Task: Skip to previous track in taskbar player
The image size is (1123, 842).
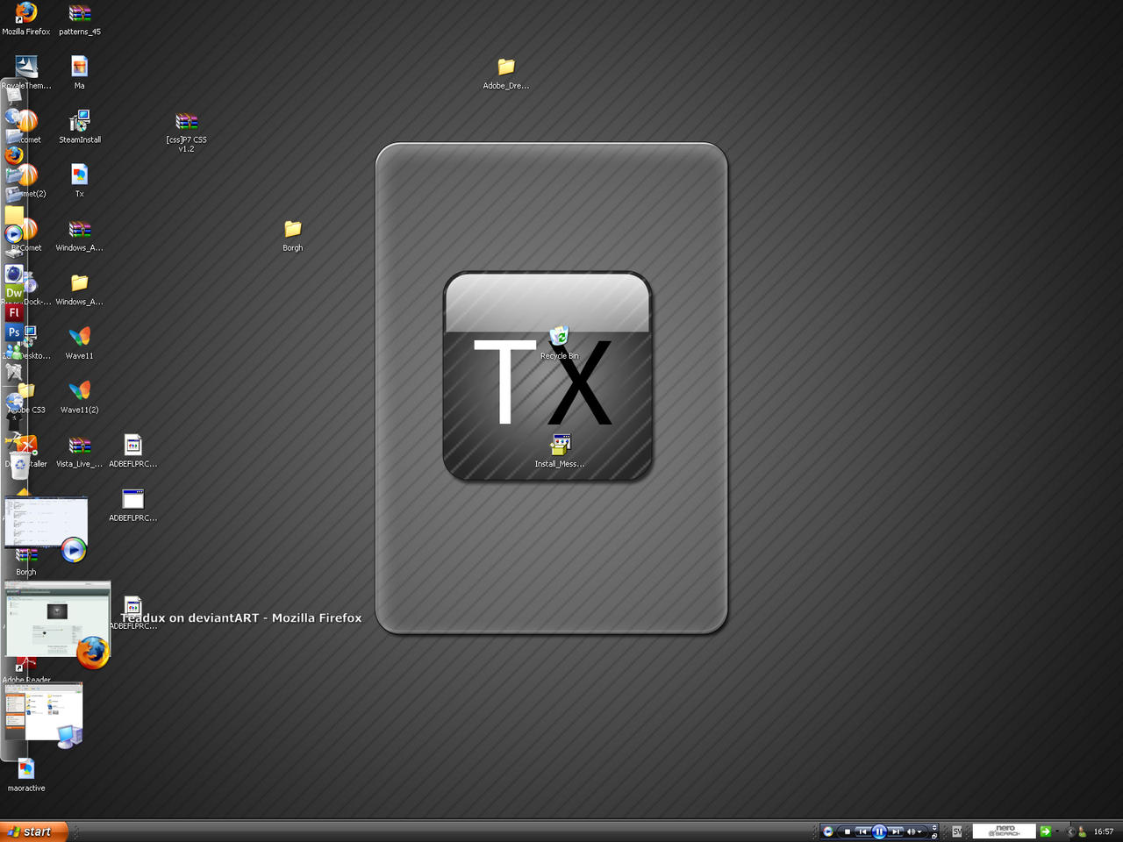Action: click(863, 831)
